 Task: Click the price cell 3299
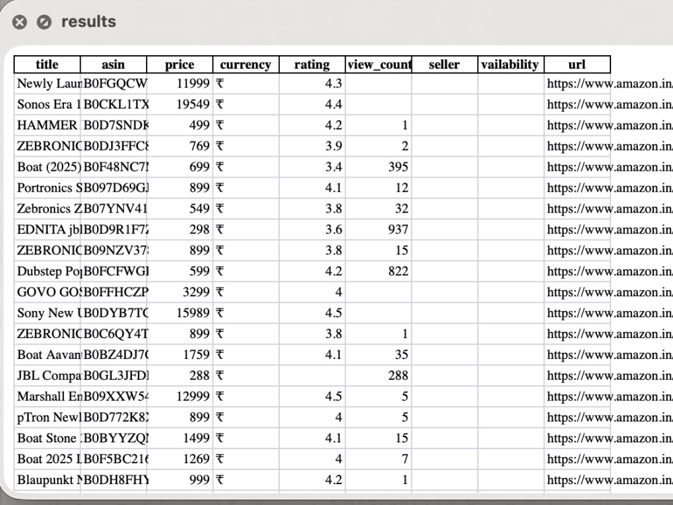pos(180,292)
